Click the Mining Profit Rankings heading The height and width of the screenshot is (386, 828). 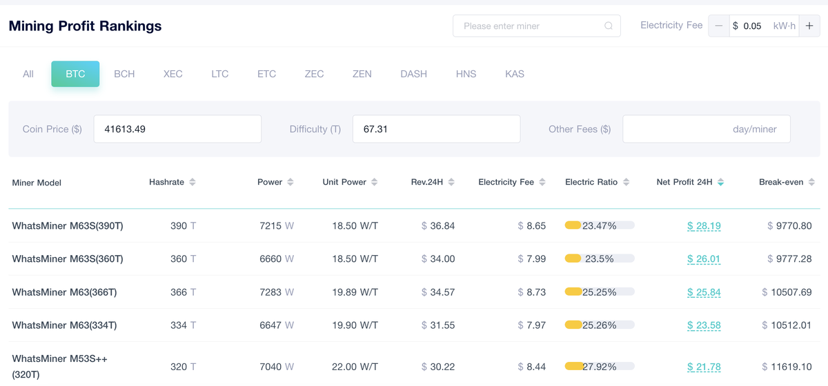[85, 26]
